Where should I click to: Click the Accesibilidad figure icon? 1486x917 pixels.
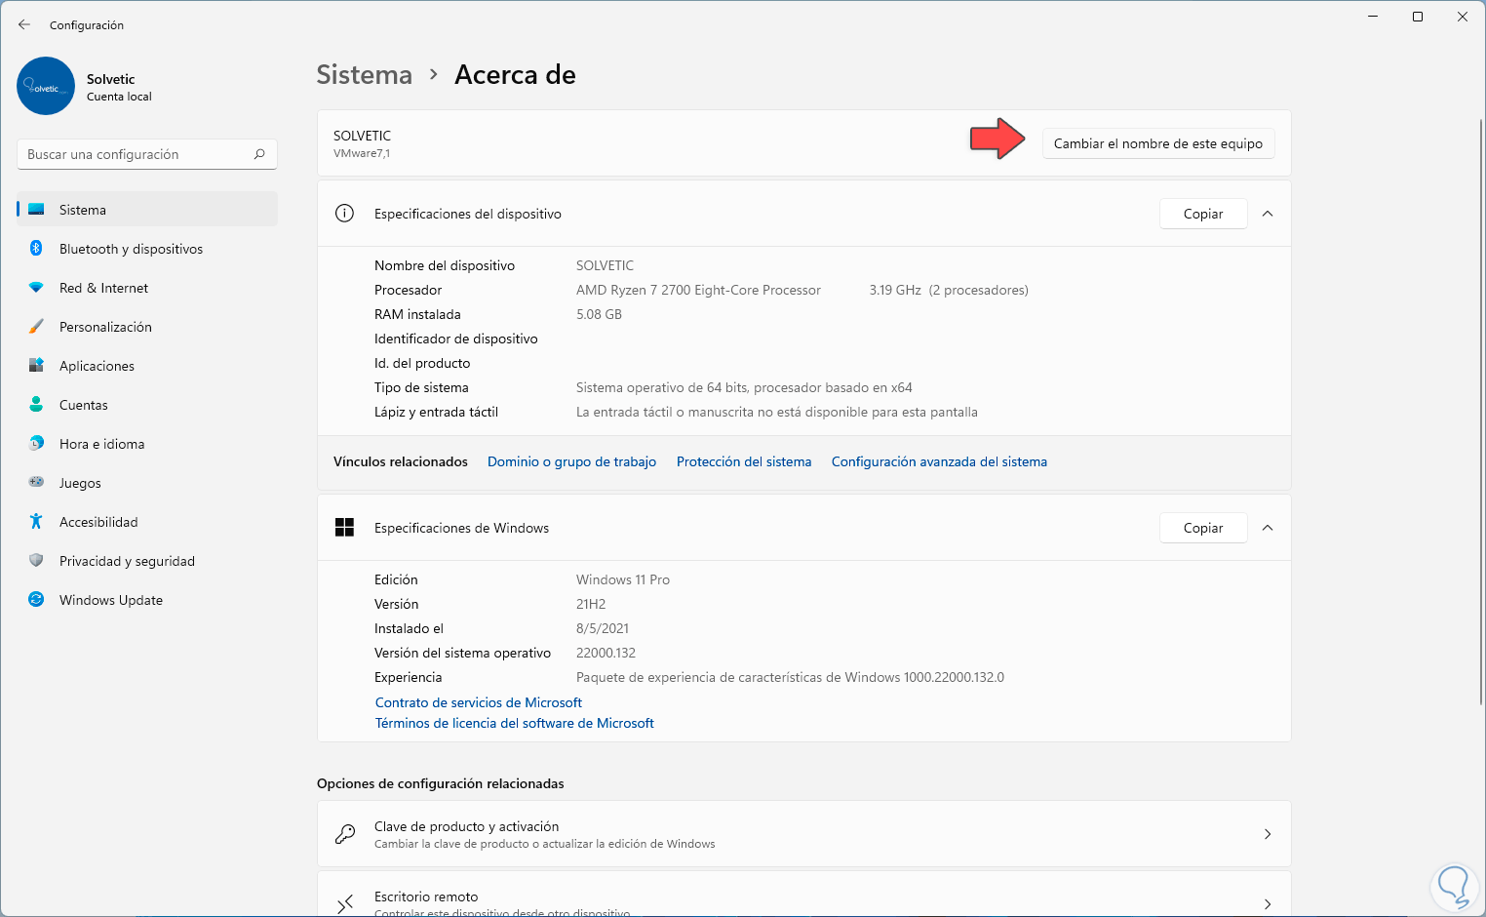[x=36, y=522]
